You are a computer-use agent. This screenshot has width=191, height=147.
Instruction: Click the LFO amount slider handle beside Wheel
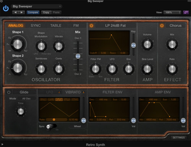tap(84, 120)
